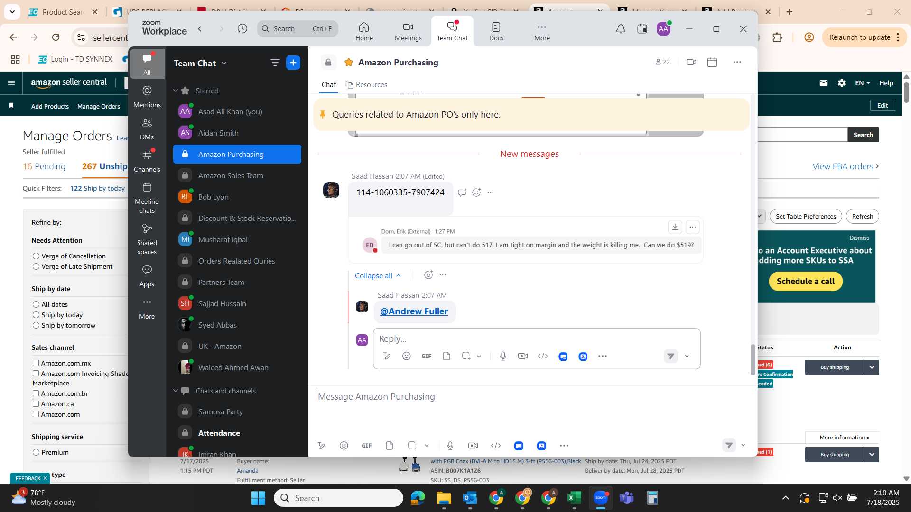911x512 pixels.
Task: Open the Team Chat title dropdown
Action: [224, 63]
